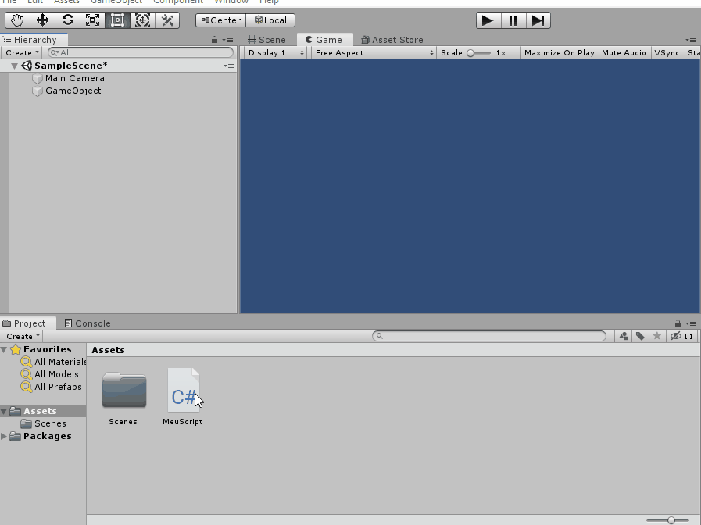Adjust the asset icon size slider
The height and width of the screenshot is (525, 701).
[667, 520]
